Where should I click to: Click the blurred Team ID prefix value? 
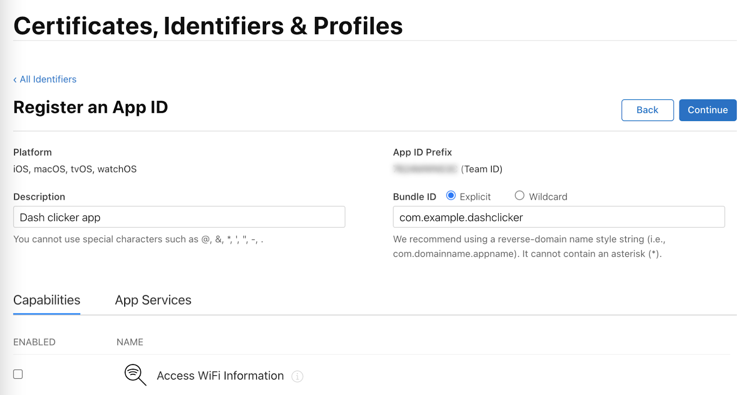click(425, 169)
